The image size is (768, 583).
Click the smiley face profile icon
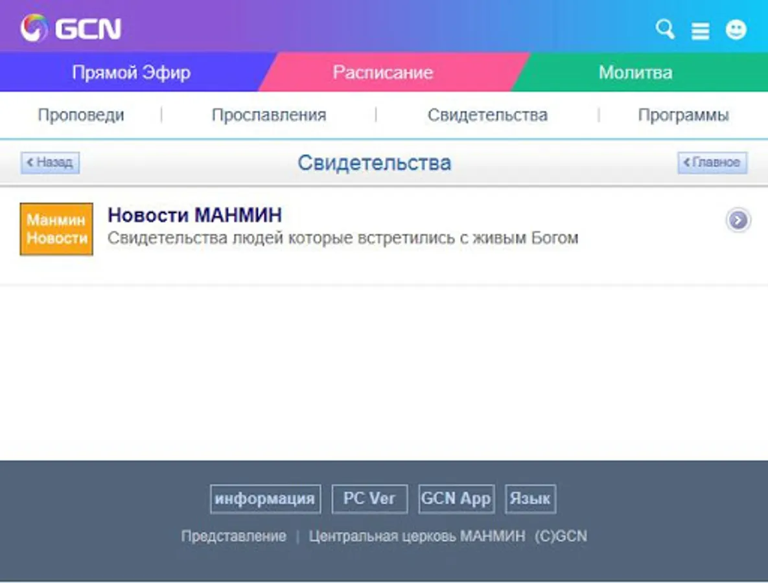tap(736, 29)
